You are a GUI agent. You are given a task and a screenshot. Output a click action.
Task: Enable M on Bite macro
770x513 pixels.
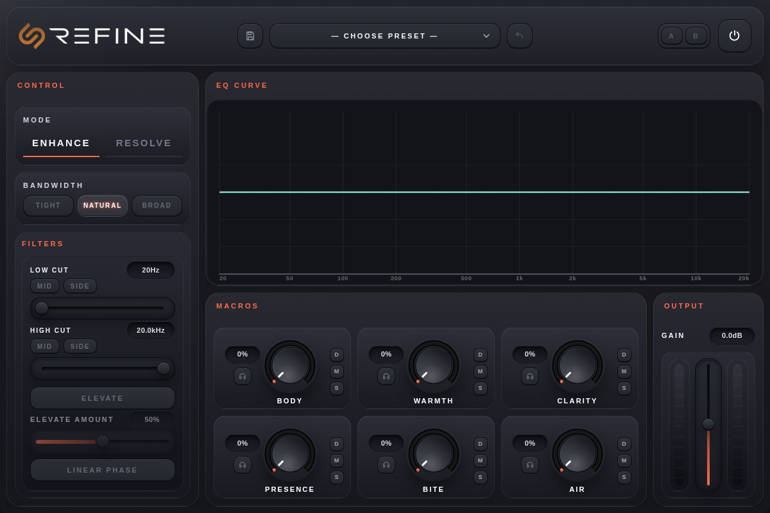(x=481, y=460)
